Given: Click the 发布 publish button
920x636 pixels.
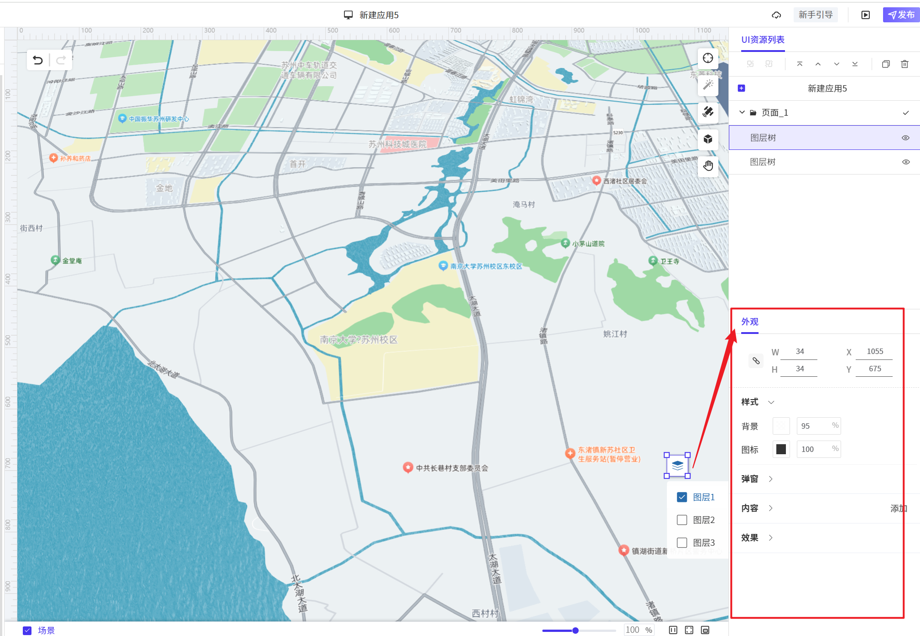Looking at the screenshot, I should tap(901, 15).
